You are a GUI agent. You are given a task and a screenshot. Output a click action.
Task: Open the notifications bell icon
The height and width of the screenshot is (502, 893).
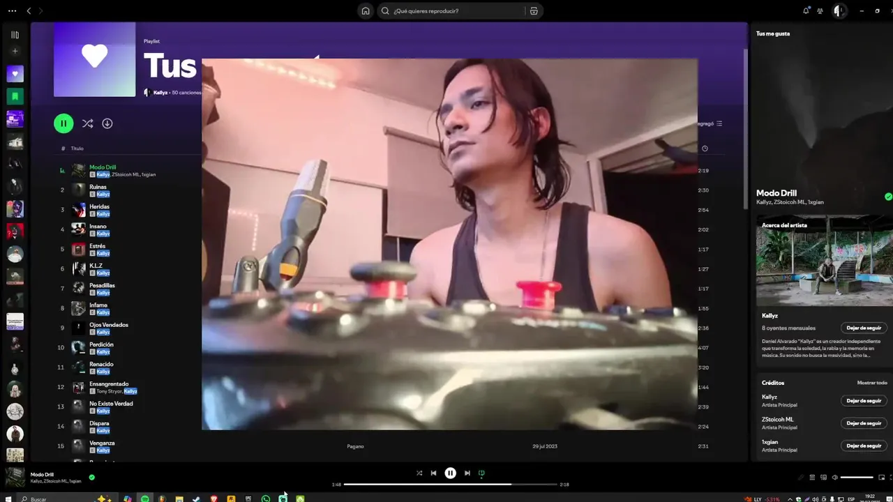click(x=806, y=10)
